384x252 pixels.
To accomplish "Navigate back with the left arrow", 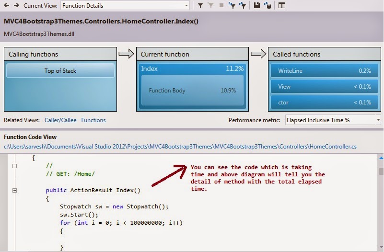I will 7,5.
